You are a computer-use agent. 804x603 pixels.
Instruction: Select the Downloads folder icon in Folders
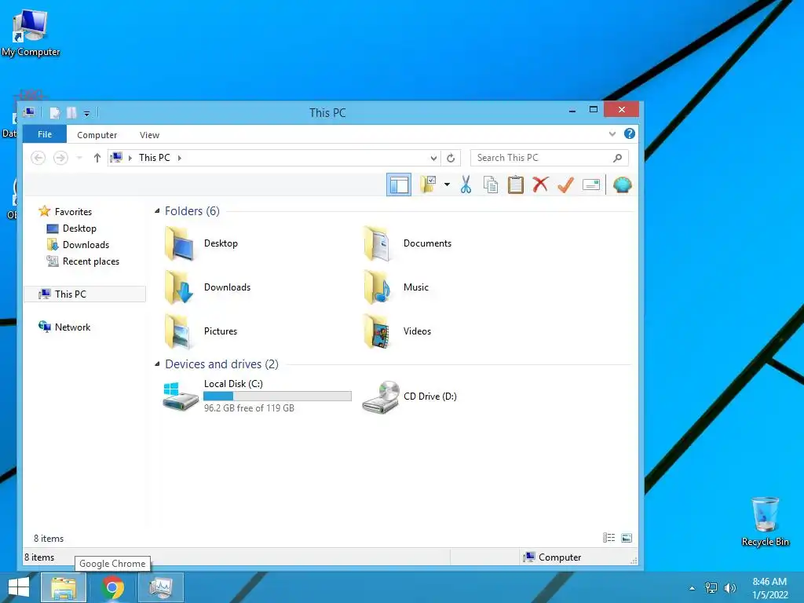click(x=179, y=287)
